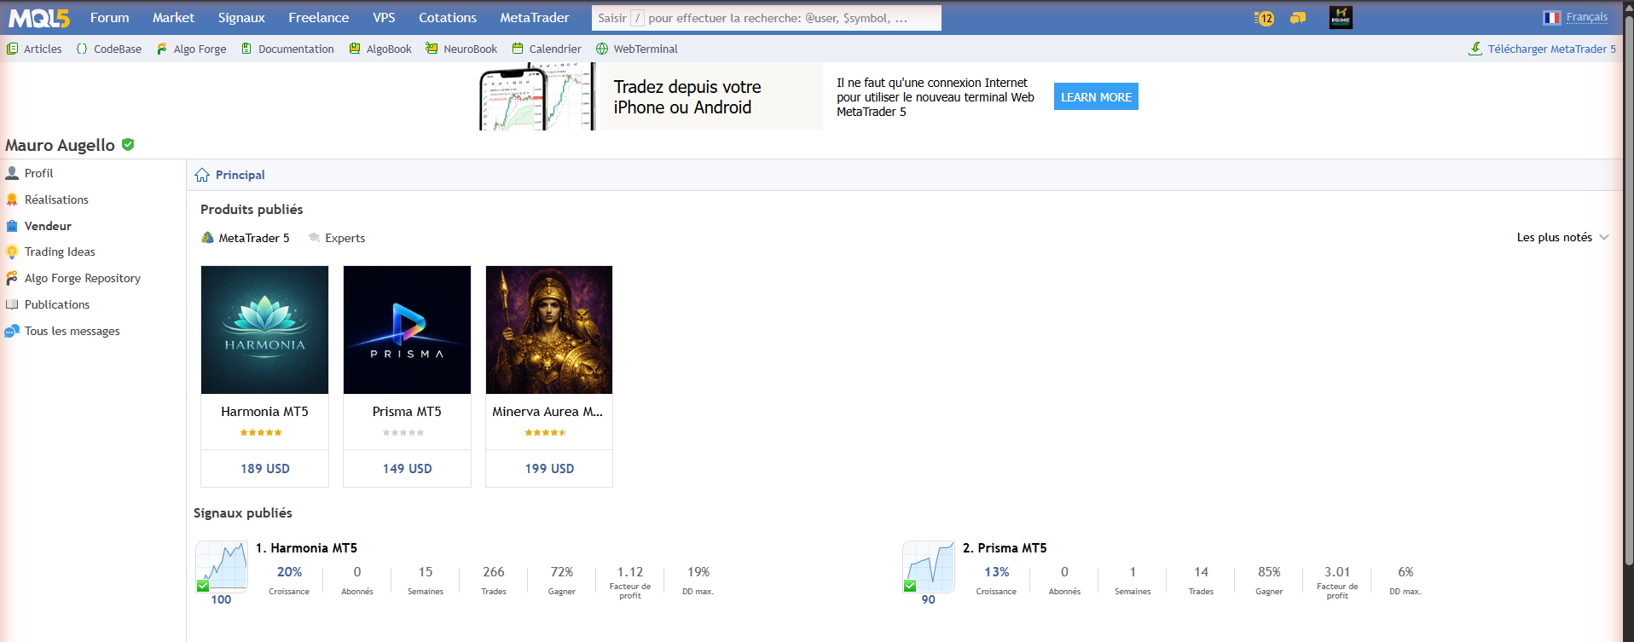Click the LEARN MORE button
1634x642 pixels.
(x=1096, y=97)
